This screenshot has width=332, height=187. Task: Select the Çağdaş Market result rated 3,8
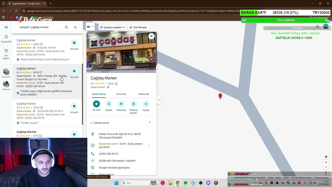coord(47,50)
